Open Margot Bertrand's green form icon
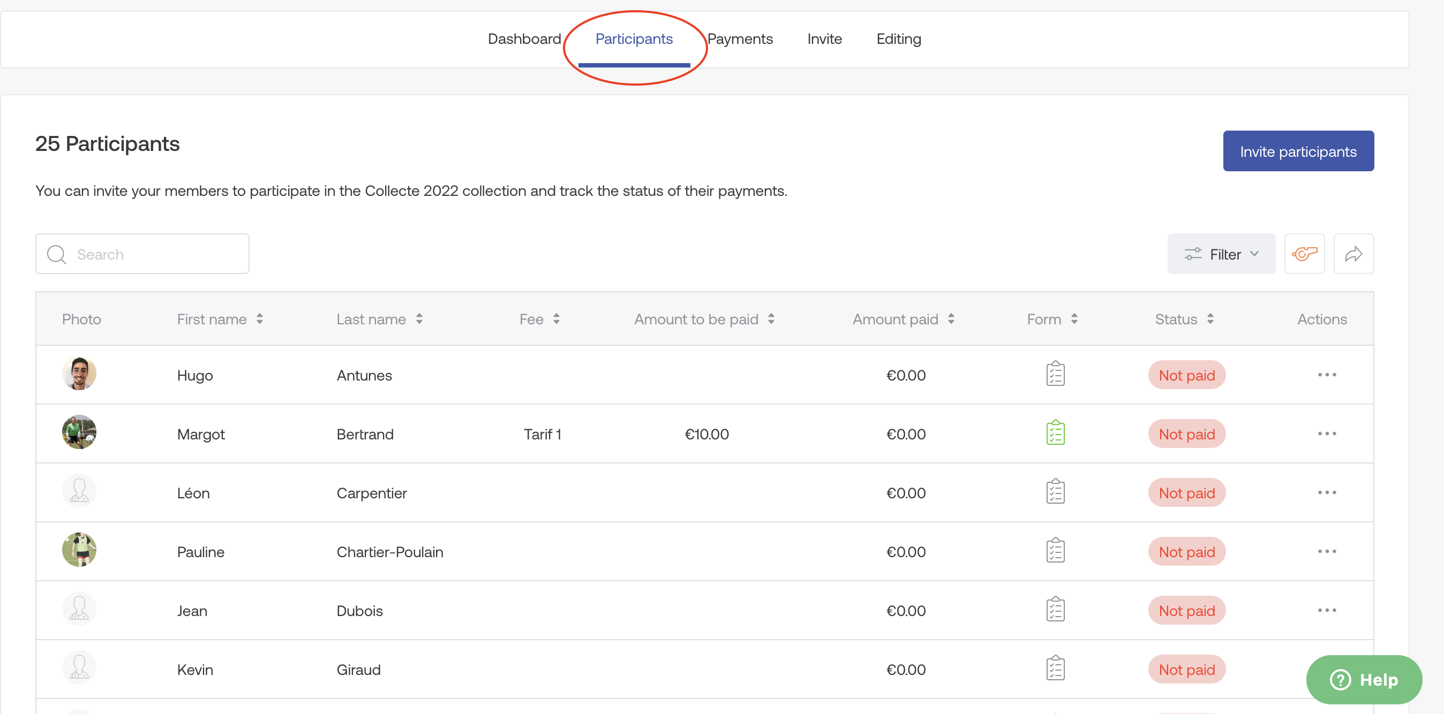 coord(1055,433)
